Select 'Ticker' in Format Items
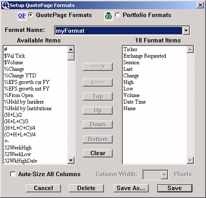206x198 pixels. (x=155, y=49)
